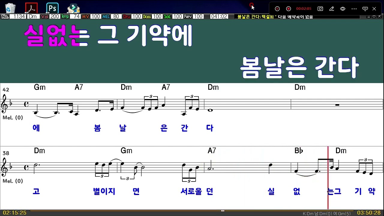Click the measure counter 041:02

coord(219,16)
